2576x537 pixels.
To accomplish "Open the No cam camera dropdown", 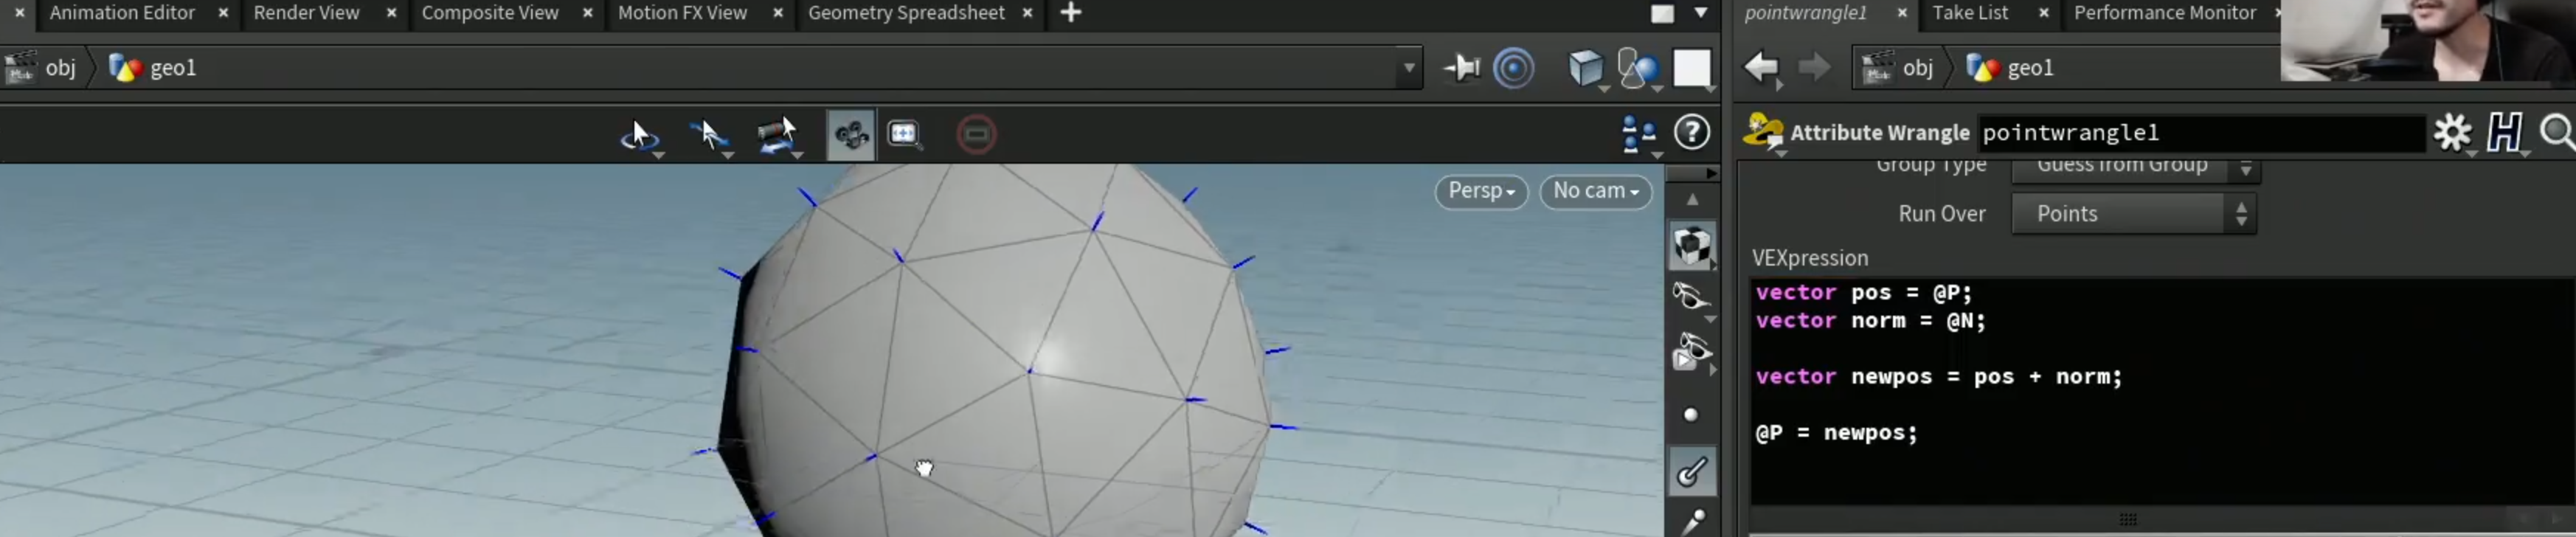I will click(1595, 191).
